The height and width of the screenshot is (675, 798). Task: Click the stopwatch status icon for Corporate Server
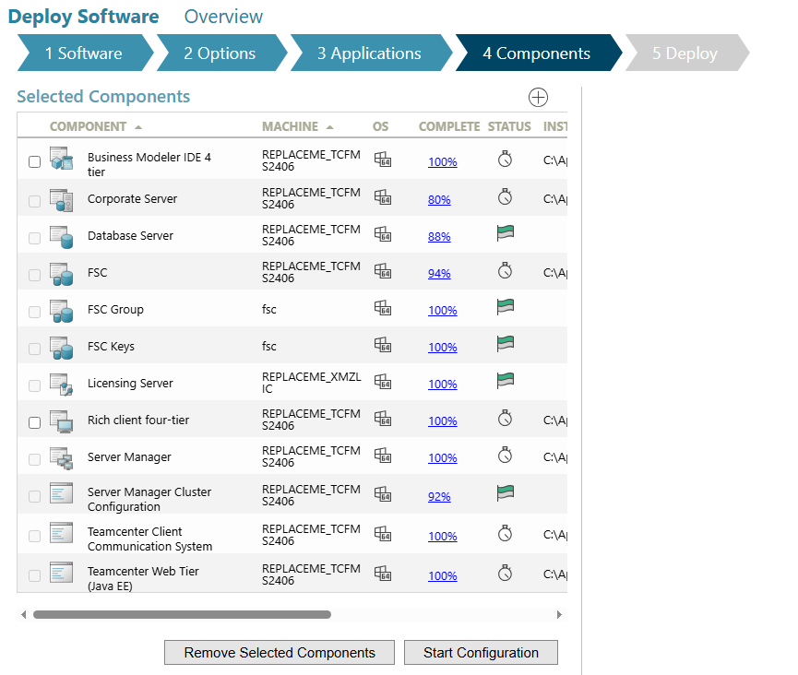pyautogui.click(x=505, y=196)
